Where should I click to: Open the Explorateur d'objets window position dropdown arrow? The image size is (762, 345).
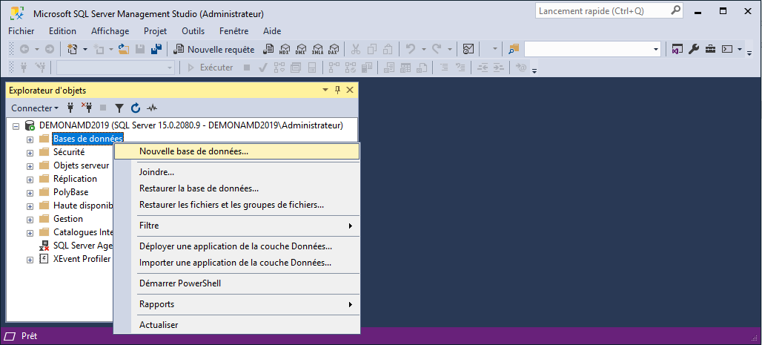[325, 90]
